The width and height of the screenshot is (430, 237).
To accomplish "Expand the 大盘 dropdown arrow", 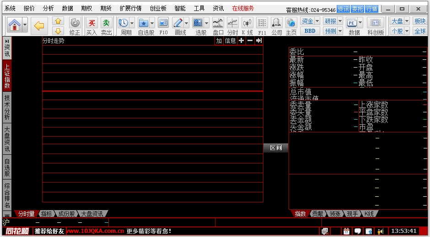I will (x=407, y=21).
